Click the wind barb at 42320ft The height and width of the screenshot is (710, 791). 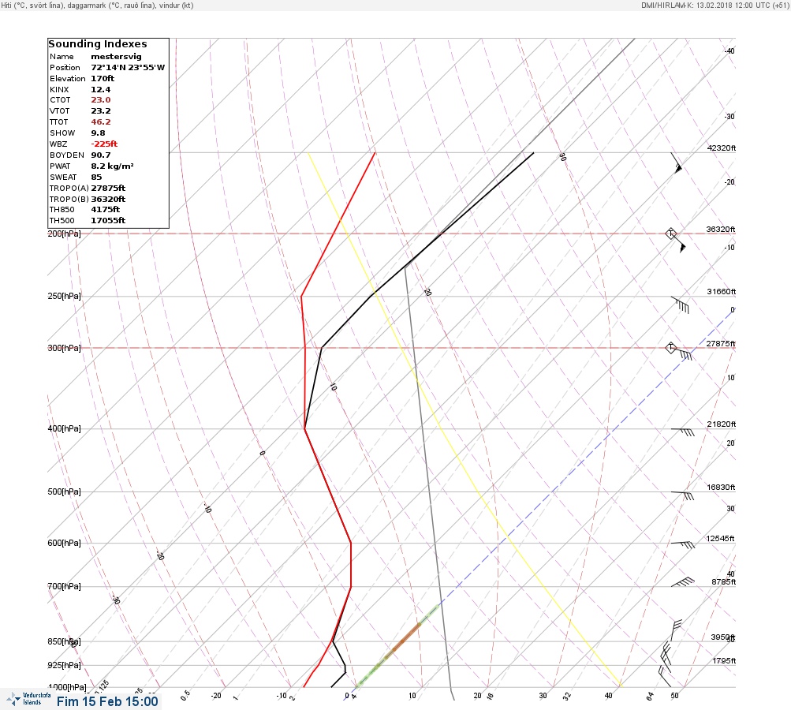click(x=677, y=163)
